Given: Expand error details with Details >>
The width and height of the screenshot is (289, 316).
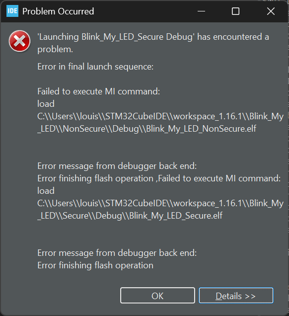Looking at the screenshot, I should pos(236,296).
